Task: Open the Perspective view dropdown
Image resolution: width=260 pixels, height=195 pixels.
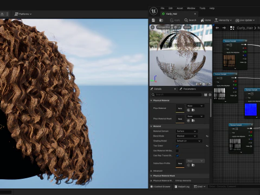Action: click(x=164, y=27)
